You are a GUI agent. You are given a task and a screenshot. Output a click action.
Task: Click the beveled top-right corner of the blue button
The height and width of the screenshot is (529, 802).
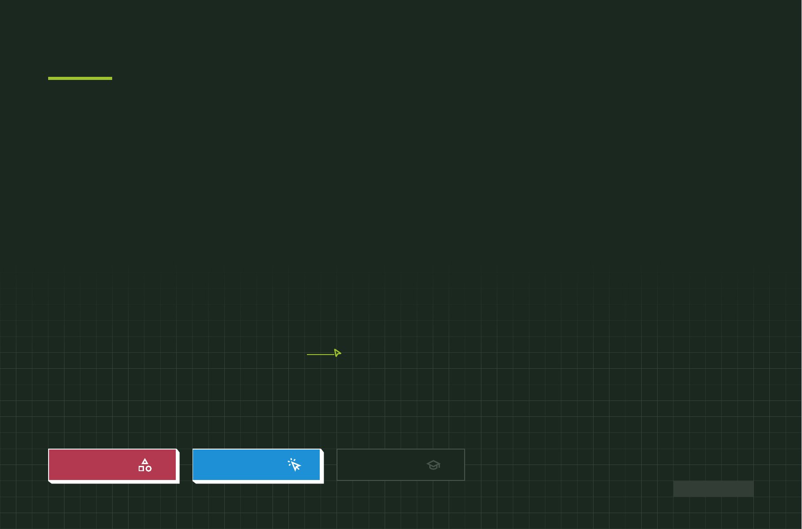322,450
